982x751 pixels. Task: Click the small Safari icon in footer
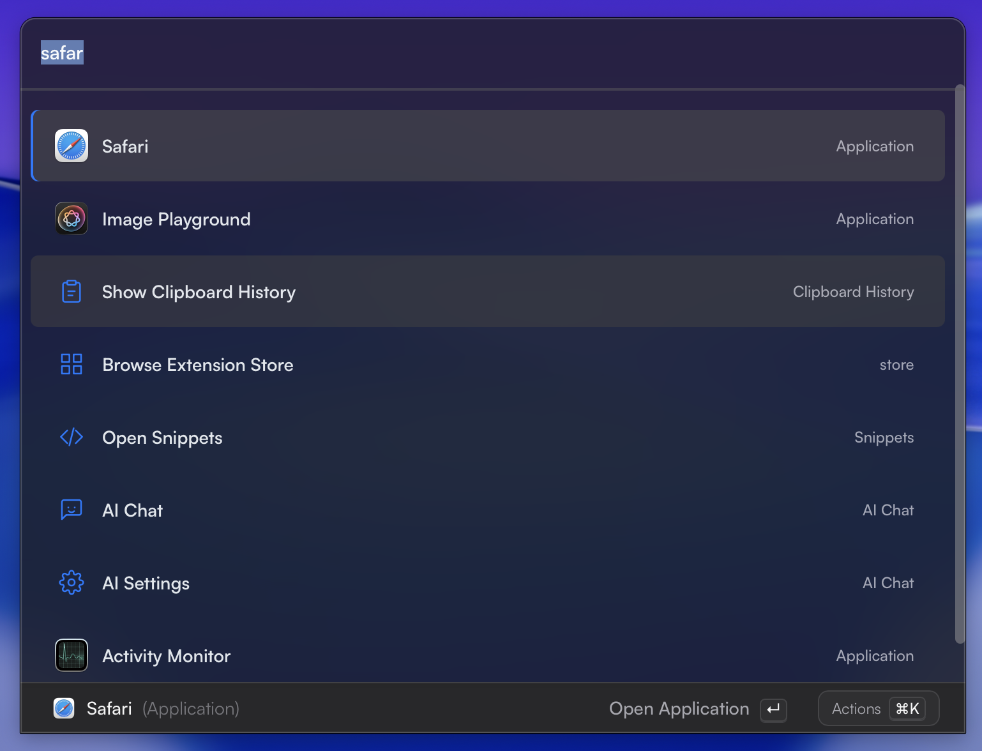pos(64,709)
